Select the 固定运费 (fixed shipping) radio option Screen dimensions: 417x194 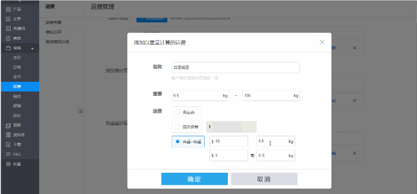(x=178, y=127)
